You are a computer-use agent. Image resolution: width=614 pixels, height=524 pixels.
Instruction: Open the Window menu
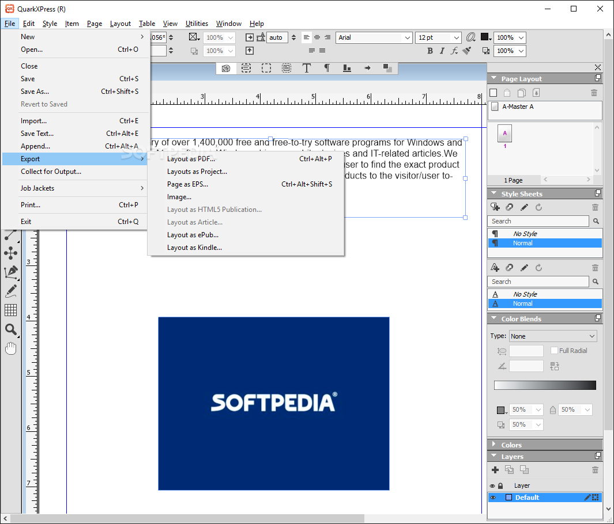[229, 24]
